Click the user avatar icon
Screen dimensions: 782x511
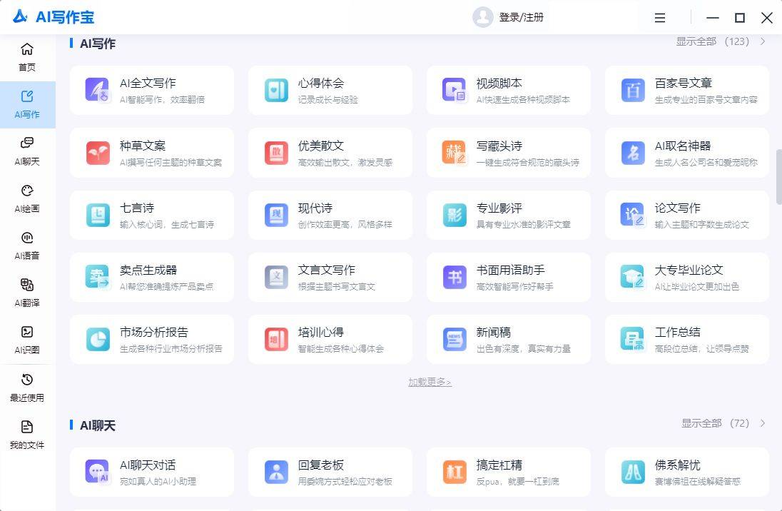click(x=483, y=17)
